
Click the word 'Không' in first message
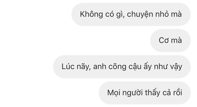91,14
